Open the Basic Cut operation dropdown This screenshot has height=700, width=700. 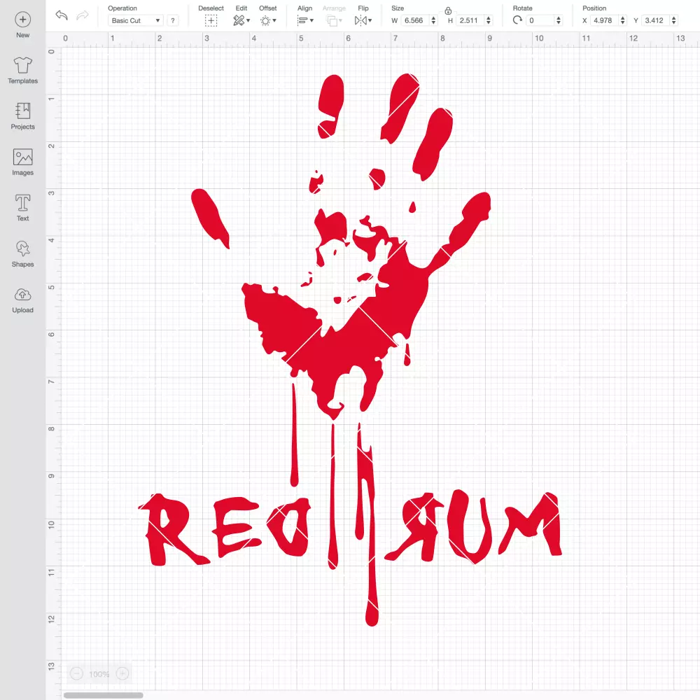pyautogui.click(x=136, y=20)
